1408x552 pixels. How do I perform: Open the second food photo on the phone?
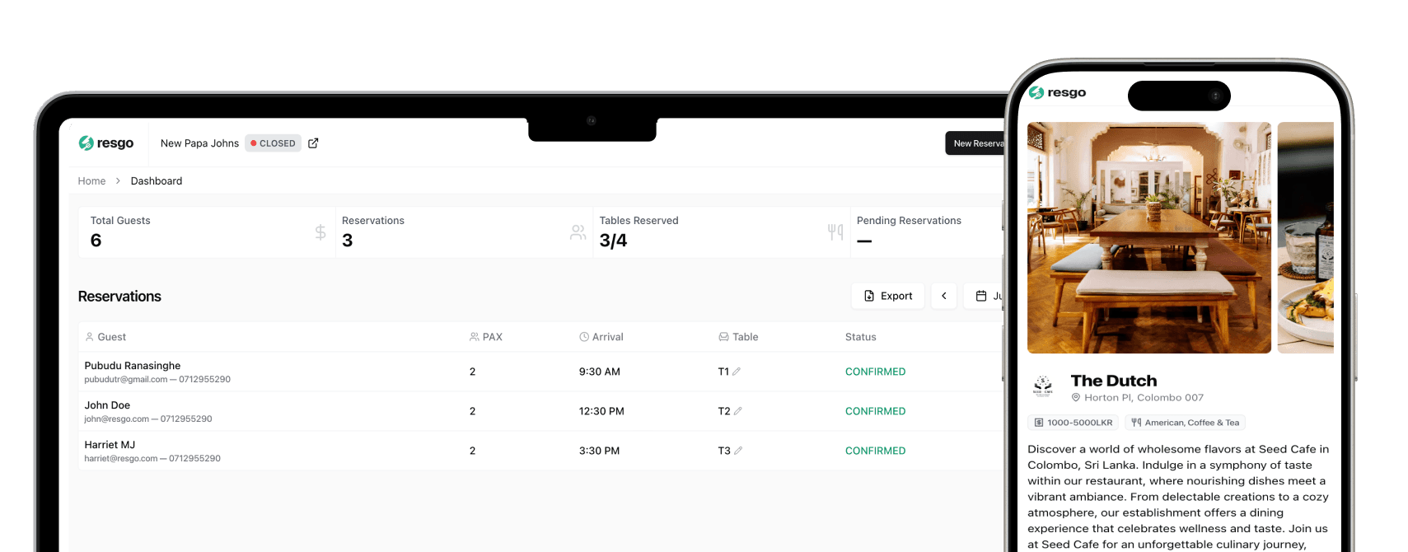(1306, 237)
